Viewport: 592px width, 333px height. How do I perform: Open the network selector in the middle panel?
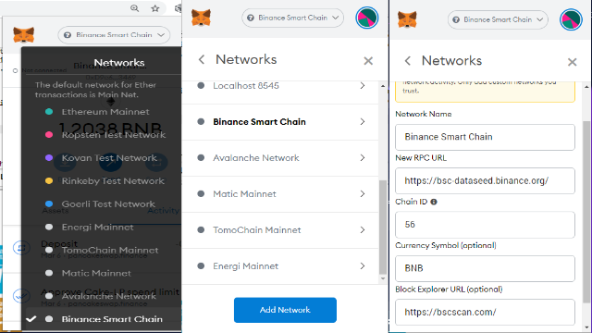click(292, 18)
